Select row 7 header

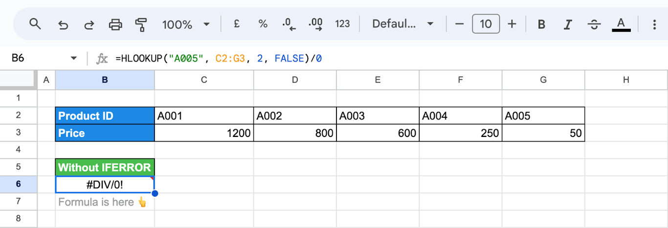click(x=19, y=202)
